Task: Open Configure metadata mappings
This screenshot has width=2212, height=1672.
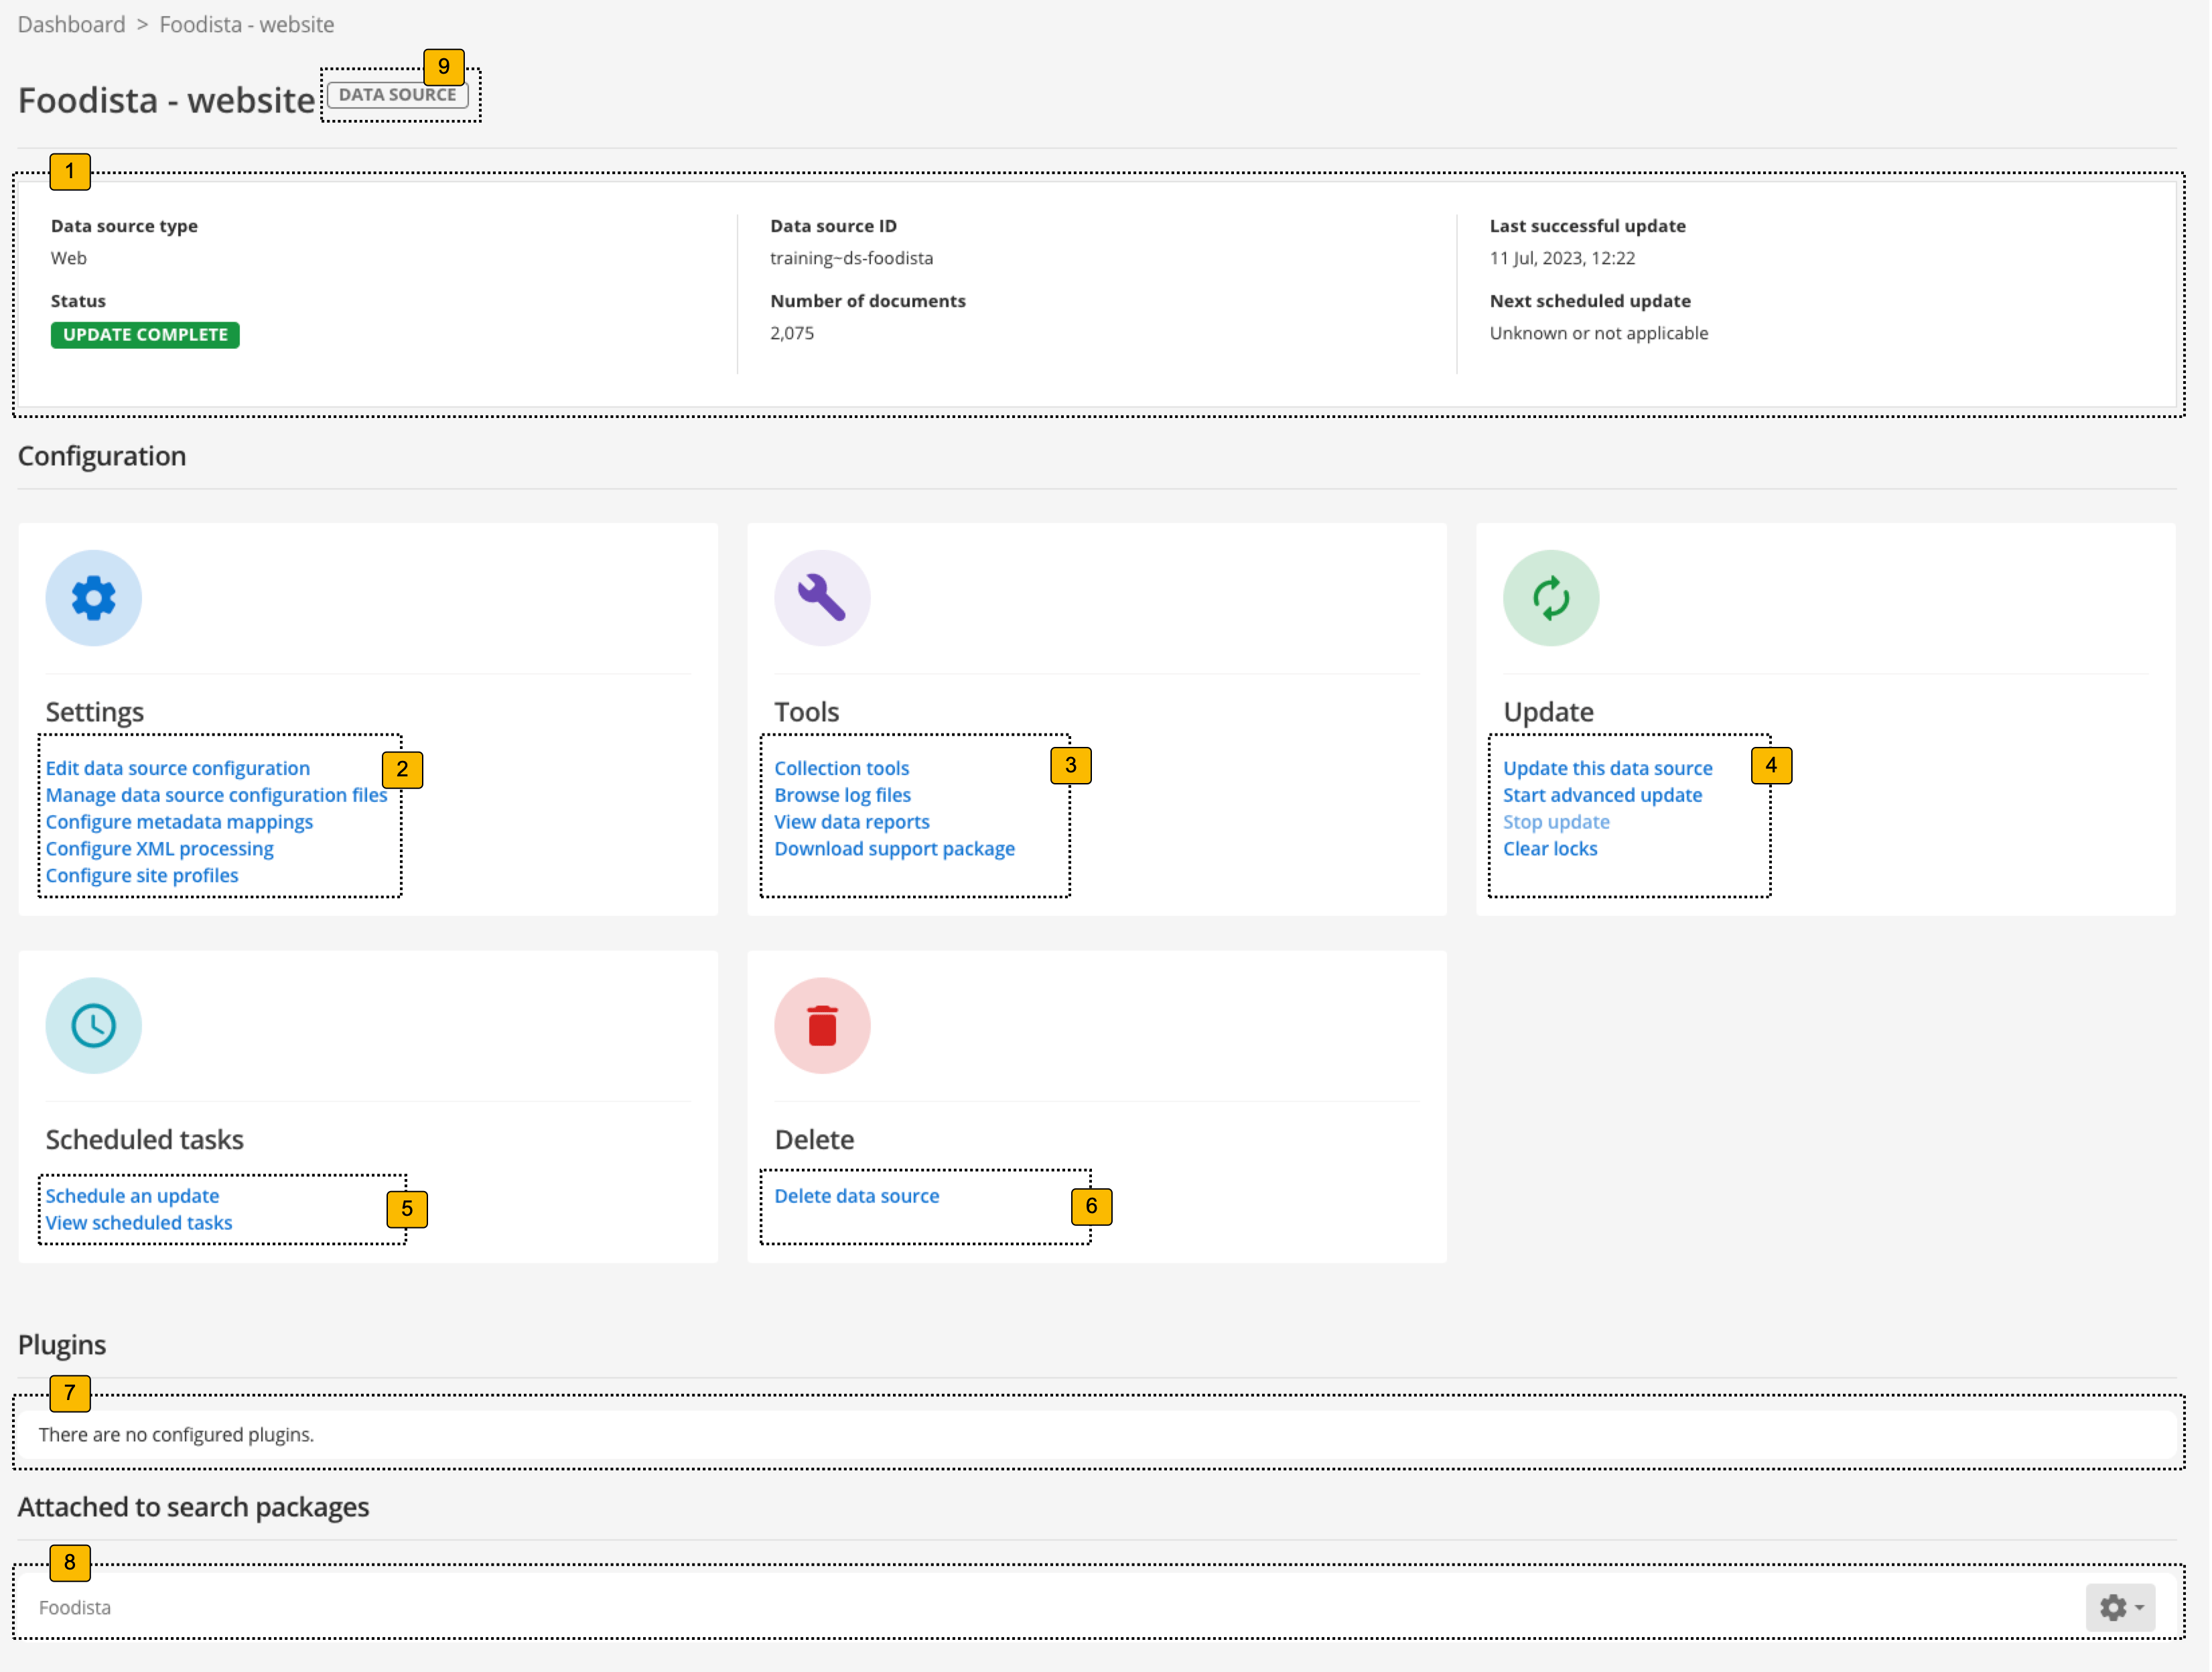Action: tap(179, 821)
